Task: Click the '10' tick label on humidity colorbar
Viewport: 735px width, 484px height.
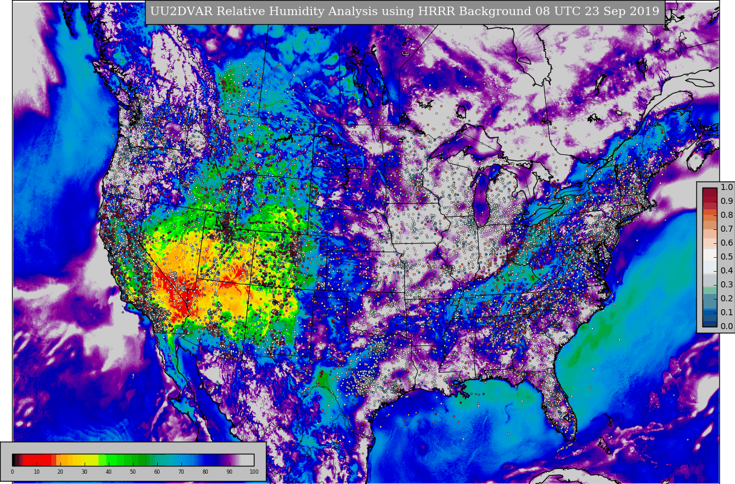Action: click(x=36, y=472)
